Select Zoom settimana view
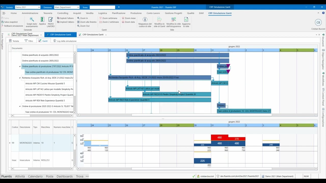 click(108, 18)
